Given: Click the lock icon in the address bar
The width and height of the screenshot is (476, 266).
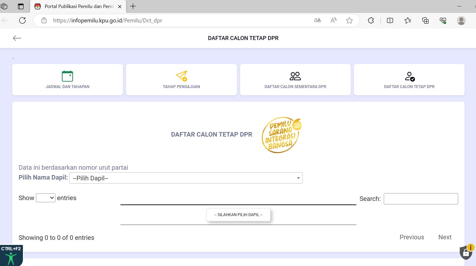Looking at the screenshot, I should (x=44, y=20).
